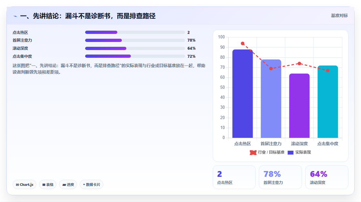The height and width of the screenshot is (202, 361).
Task: Click the 点击集中度 progress bar
Action: pyautogui.click(x=135, y=56)
